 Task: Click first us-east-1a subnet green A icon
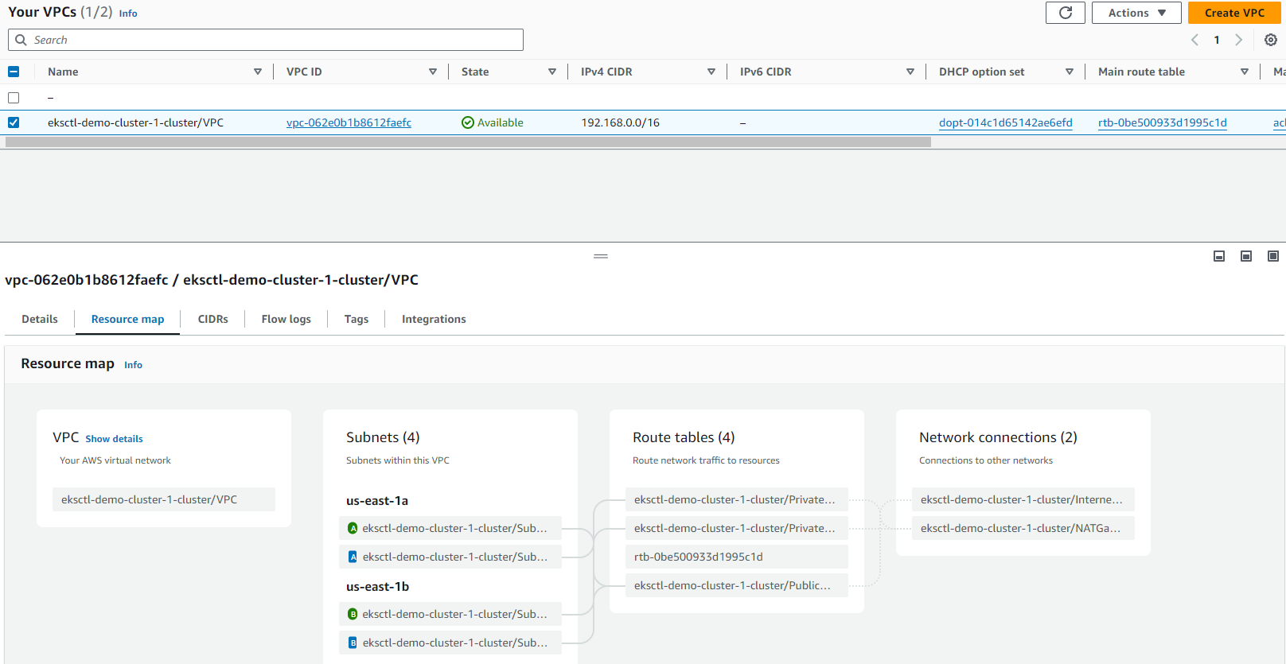tap(353, 528)
